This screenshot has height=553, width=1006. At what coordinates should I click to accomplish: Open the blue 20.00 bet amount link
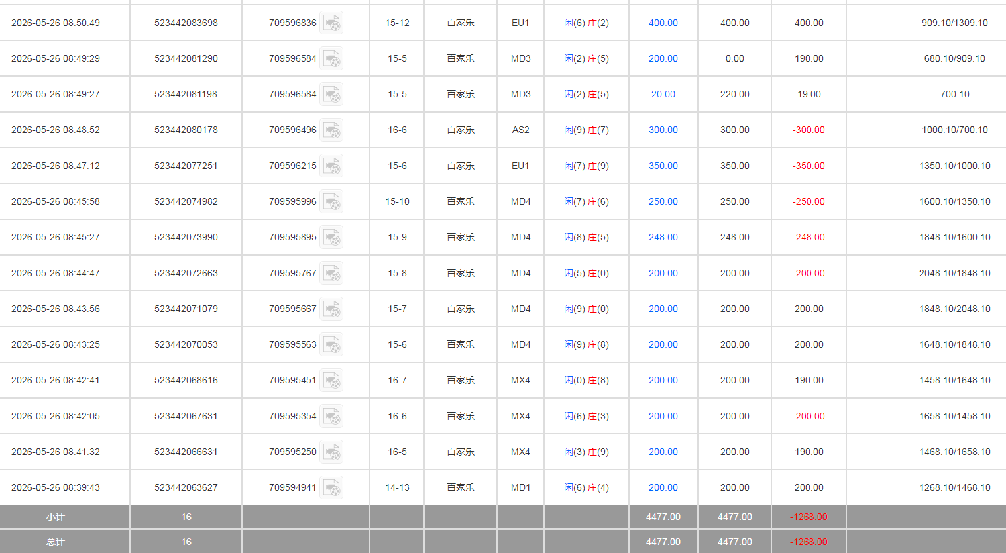(x=663, y=94)
